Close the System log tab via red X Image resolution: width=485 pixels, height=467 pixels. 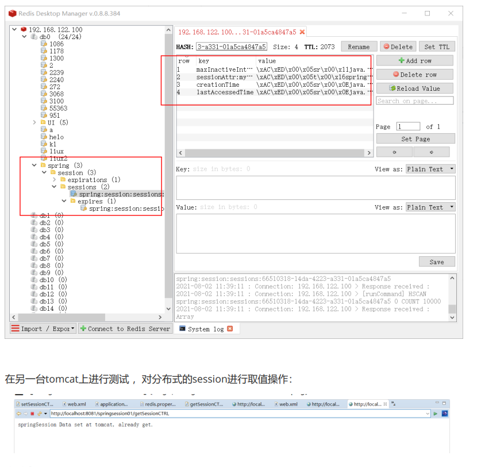[230, 329]
